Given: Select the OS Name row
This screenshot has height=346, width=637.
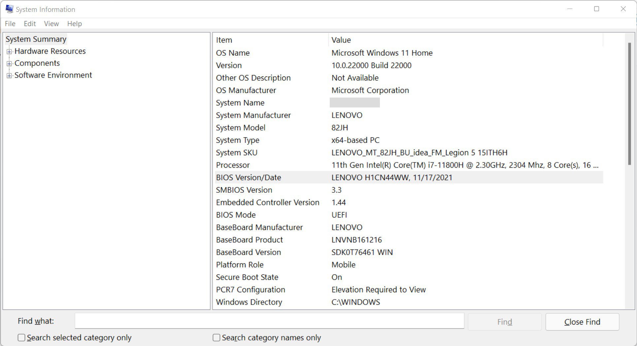Looking at the screenshot, I should pos(409,53).
